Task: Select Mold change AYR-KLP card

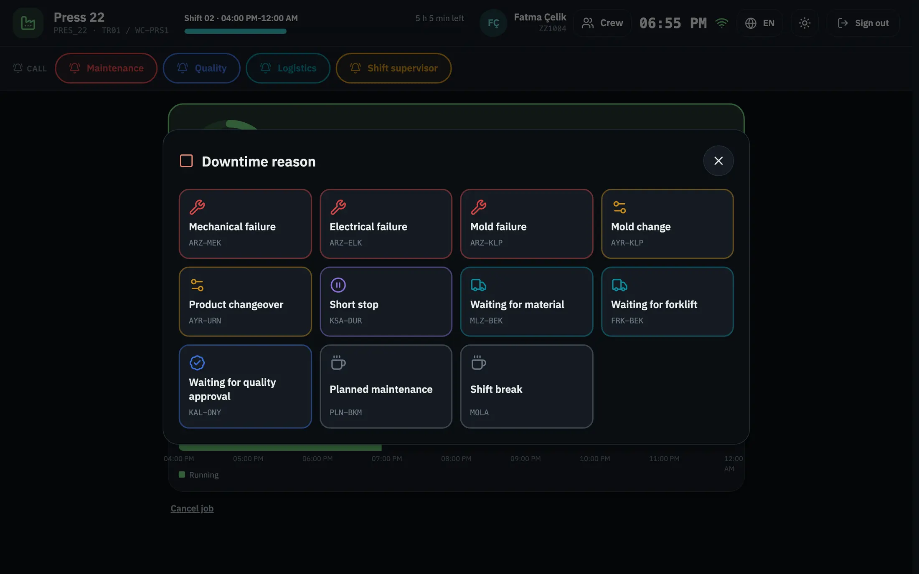Action: click(667, 224)
